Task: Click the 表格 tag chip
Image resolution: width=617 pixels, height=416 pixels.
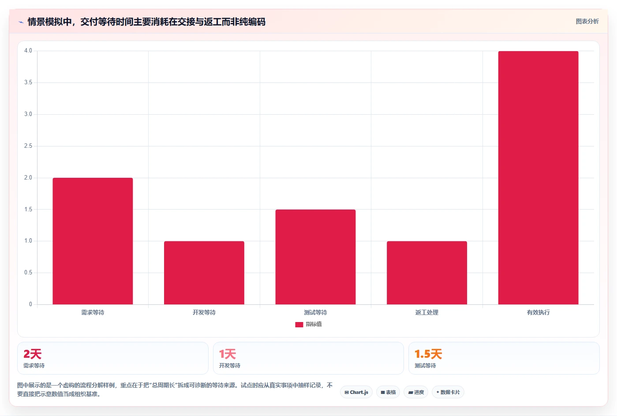Action: pos(388,392)
